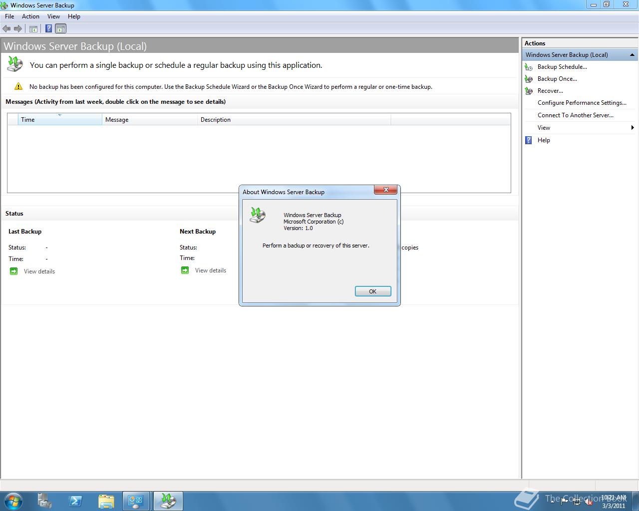Switch to the Control Panel taskbar button

[x=136, y=501]
